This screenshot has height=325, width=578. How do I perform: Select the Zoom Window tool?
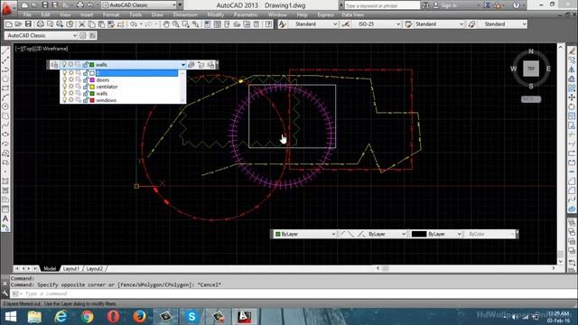(x=185, y=24)
